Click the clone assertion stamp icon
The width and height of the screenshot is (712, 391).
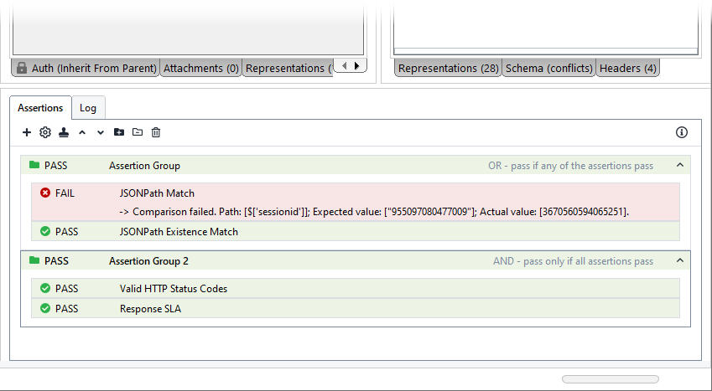[x=64, y=132]
